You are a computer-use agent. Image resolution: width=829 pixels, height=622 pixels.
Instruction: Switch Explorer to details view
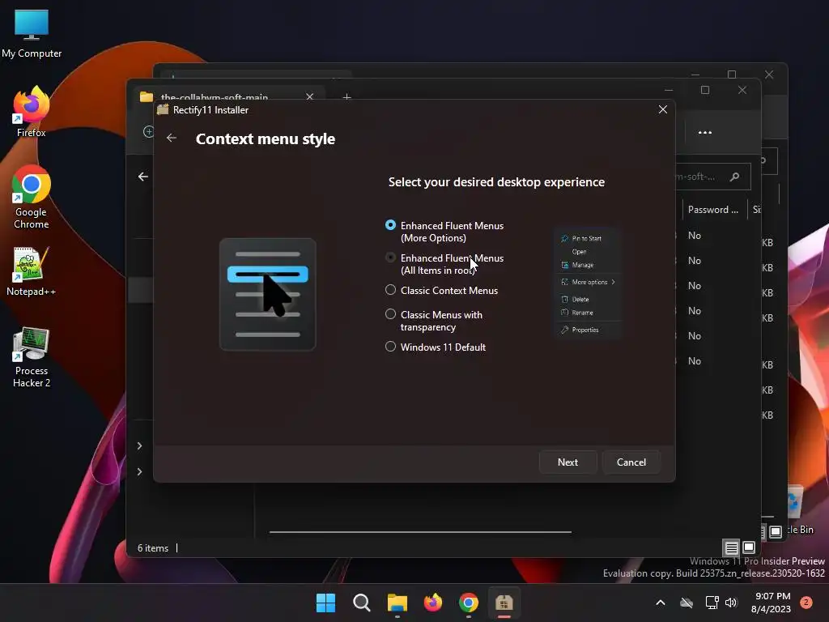731,547
